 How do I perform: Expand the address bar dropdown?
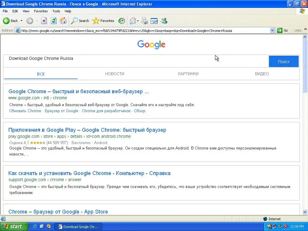tap(272, 30)
